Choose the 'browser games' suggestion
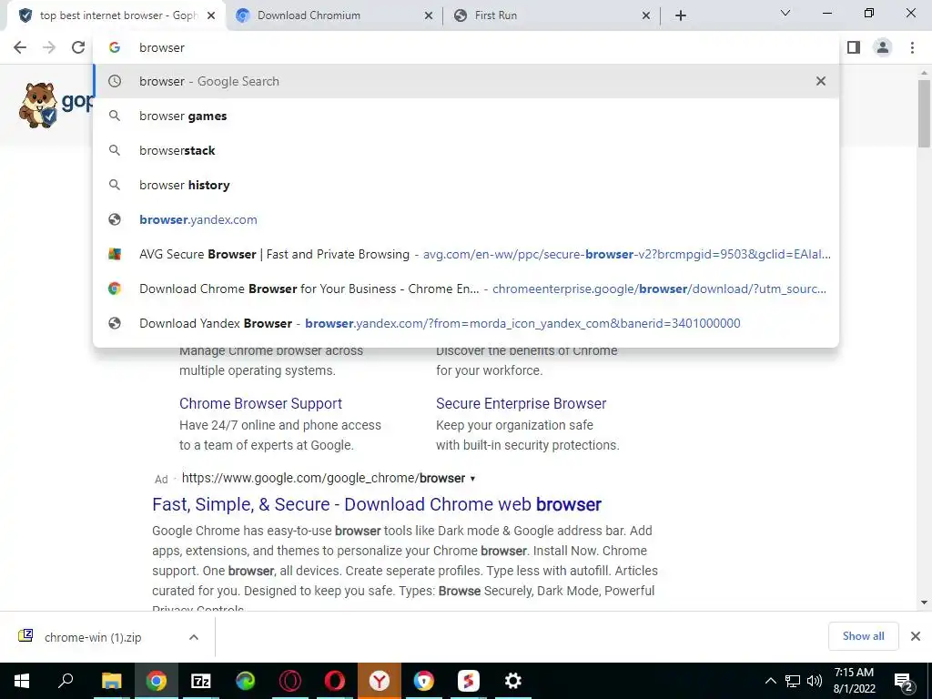Screen dimensions: 932x699 tap(466, 116)
